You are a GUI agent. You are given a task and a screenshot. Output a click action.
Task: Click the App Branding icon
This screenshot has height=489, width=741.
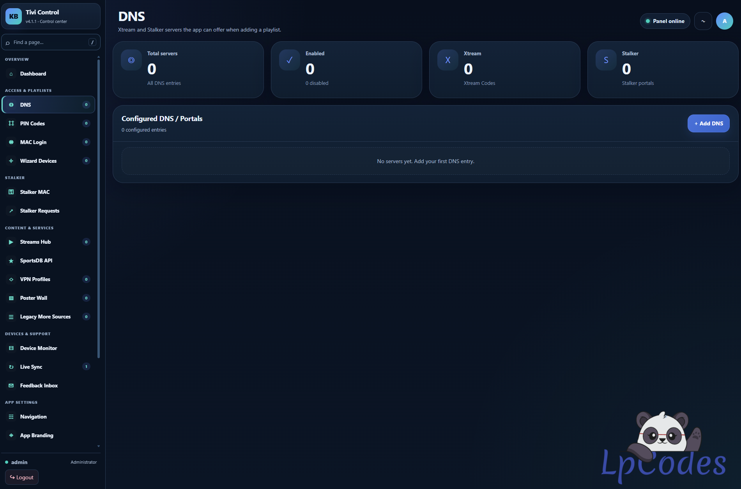coord(11,435)
